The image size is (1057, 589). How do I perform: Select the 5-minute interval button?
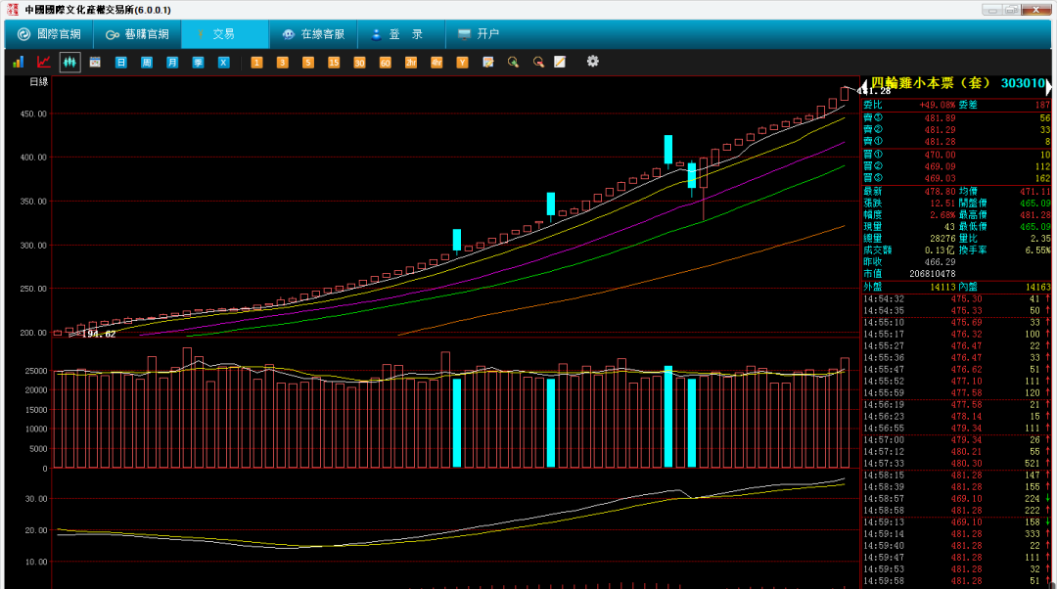point(308,62)
